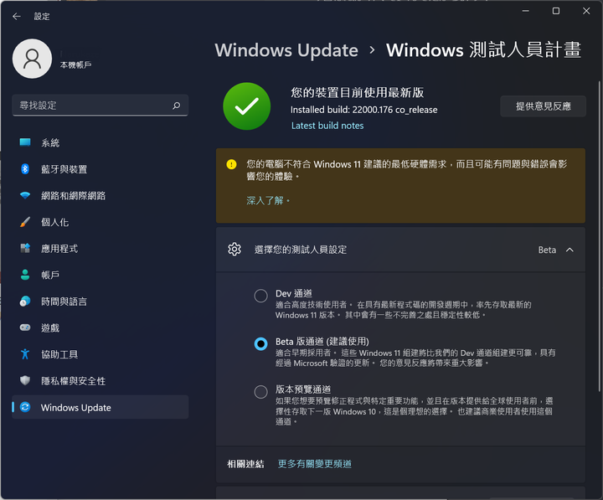Open the 協助工具 settings category
The height and width of the screenshot is (500, 603).
pos(100,354)
